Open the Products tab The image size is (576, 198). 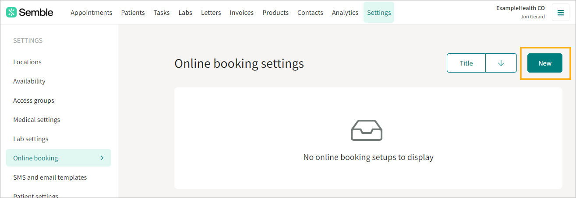276,12
